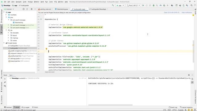This screenshot has width=197, height=111.
Task: Run the app with the green play button
Action: pos(143,6)
